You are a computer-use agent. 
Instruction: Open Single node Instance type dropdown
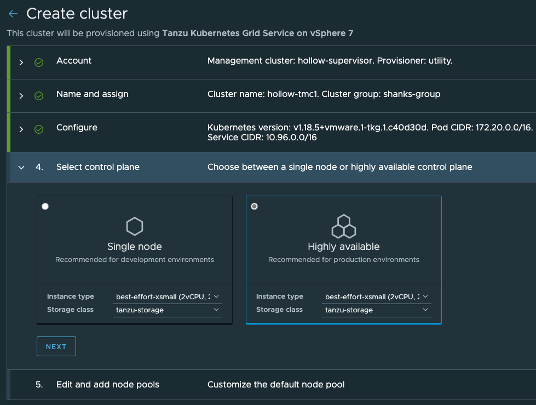point(168,296)
